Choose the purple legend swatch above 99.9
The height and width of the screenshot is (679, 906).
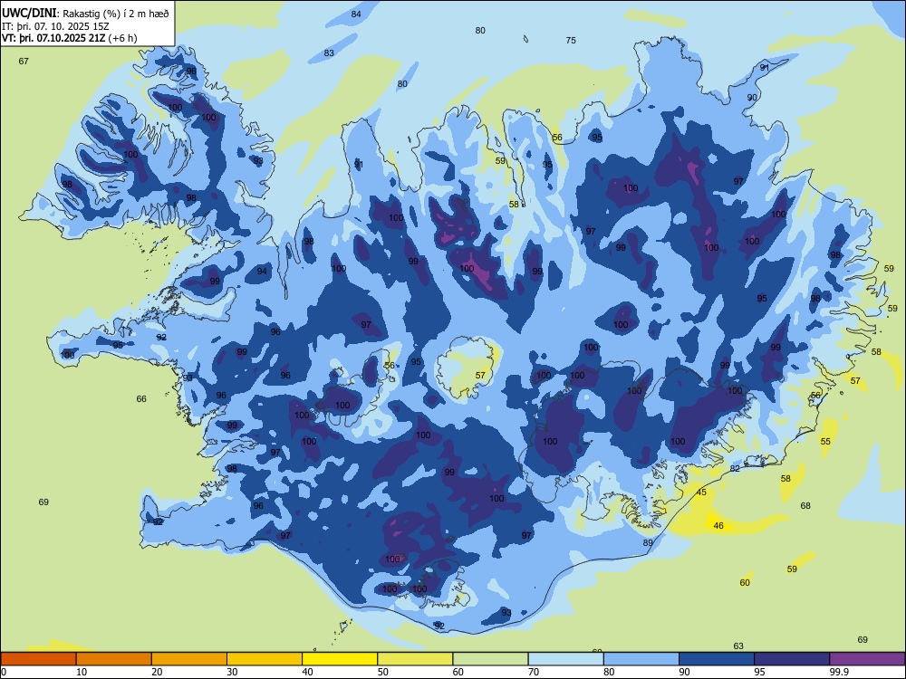(x=867, y=659)
